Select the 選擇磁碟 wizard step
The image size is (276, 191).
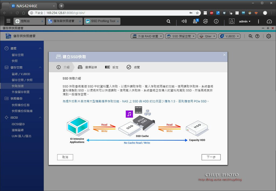87,67
